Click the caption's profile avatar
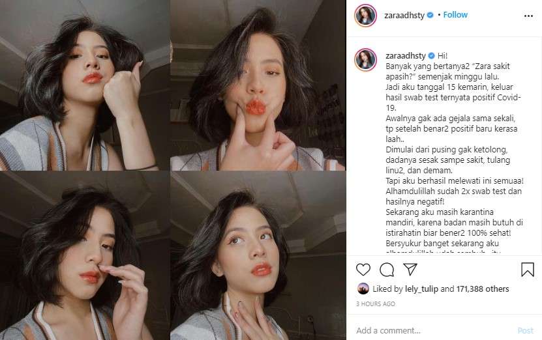Screen dimensions: 542x340 (365, 60)
